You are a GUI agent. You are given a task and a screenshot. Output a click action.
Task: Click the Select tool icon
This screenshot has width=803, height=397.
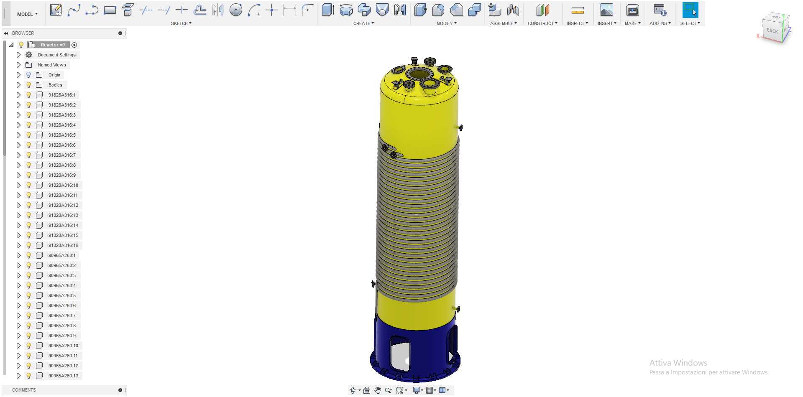[x=690, y=10]
